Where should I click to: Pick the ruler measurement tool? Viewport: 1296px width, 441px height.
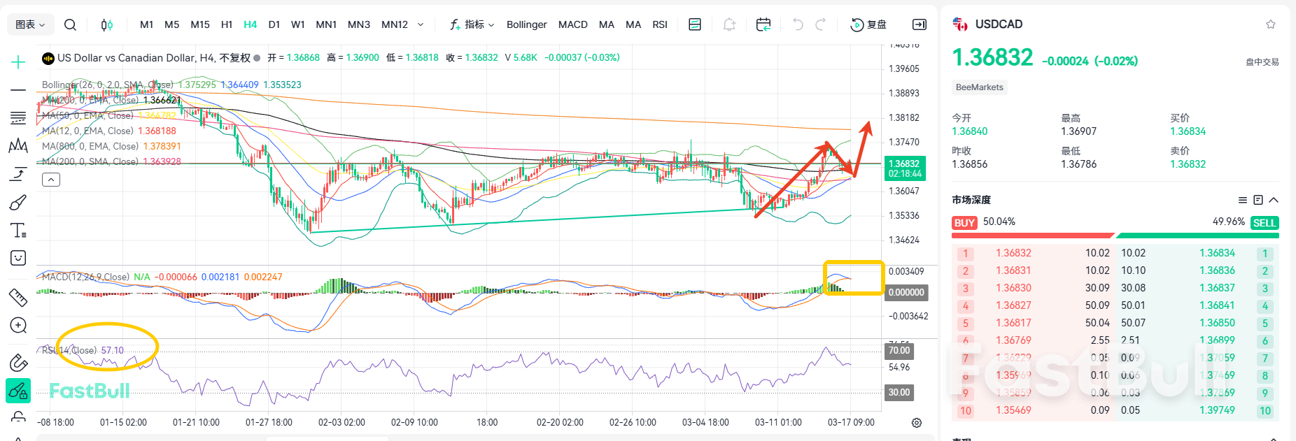18,298
